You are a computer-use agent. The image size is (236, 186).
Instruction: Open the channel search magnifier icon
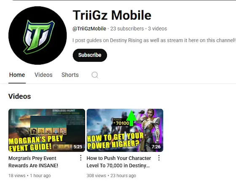click(x=95, y=75)
